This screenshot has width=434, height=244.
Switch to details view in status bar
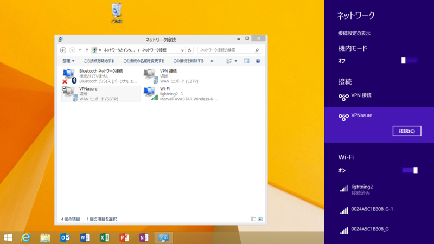253,219
